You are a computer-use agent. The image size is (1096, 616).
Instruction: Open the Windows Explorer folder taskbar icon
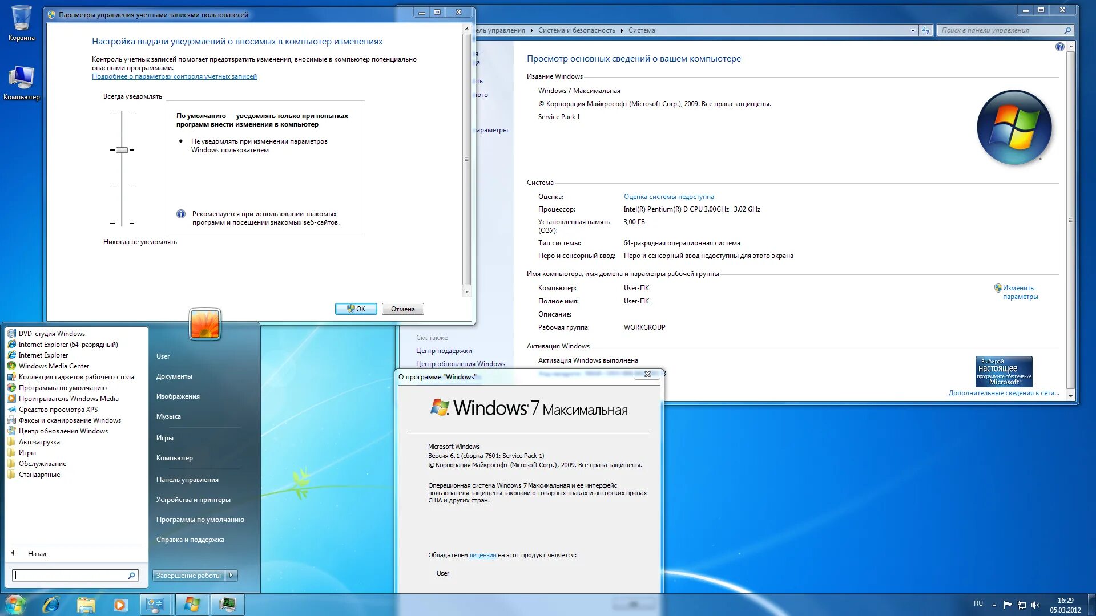tap(86, 605)
